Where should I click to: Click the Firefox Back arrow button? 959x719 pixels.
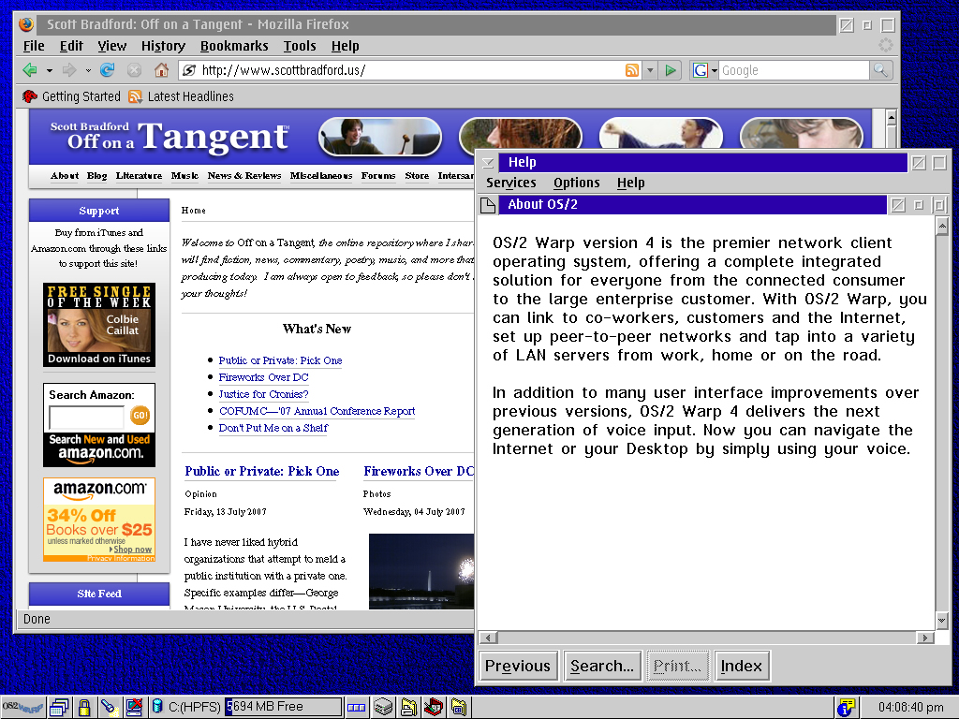point(29,70)
